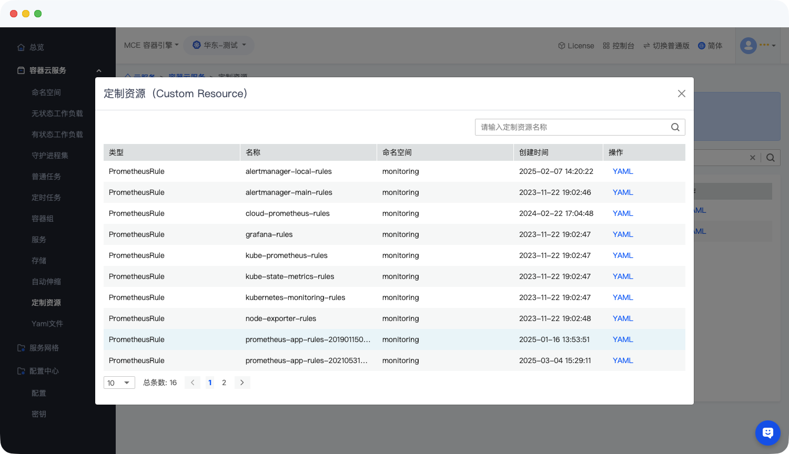This screenshot has height=454, width=789.
Task: Open the 控制台 console grid icon
Action: click(x=606, y=46)
